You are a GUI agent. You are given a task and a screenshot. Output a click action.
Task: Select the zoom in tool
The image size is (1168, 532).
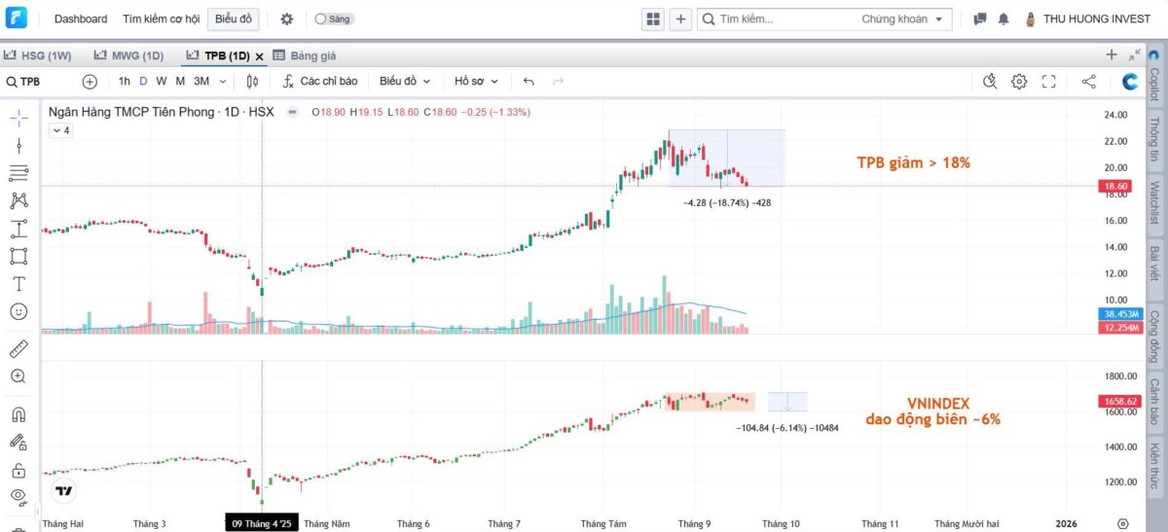18,375
